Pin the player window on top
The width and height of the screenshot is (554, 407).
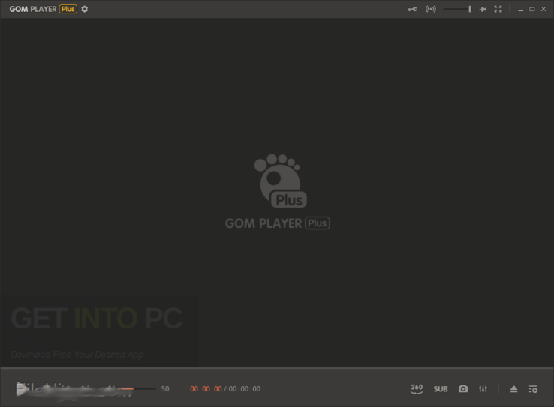(483, 9)
